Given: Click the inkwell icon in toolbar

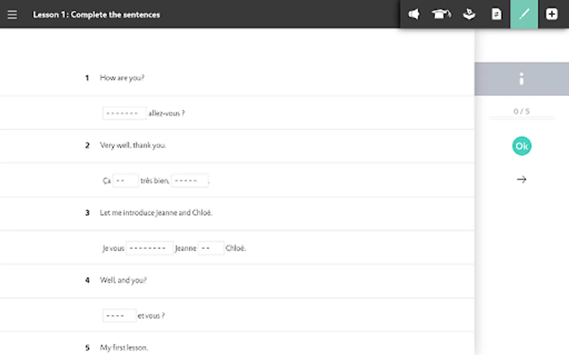Looking at the screenshot, I should pyautogui.click(x=469, y=15).
